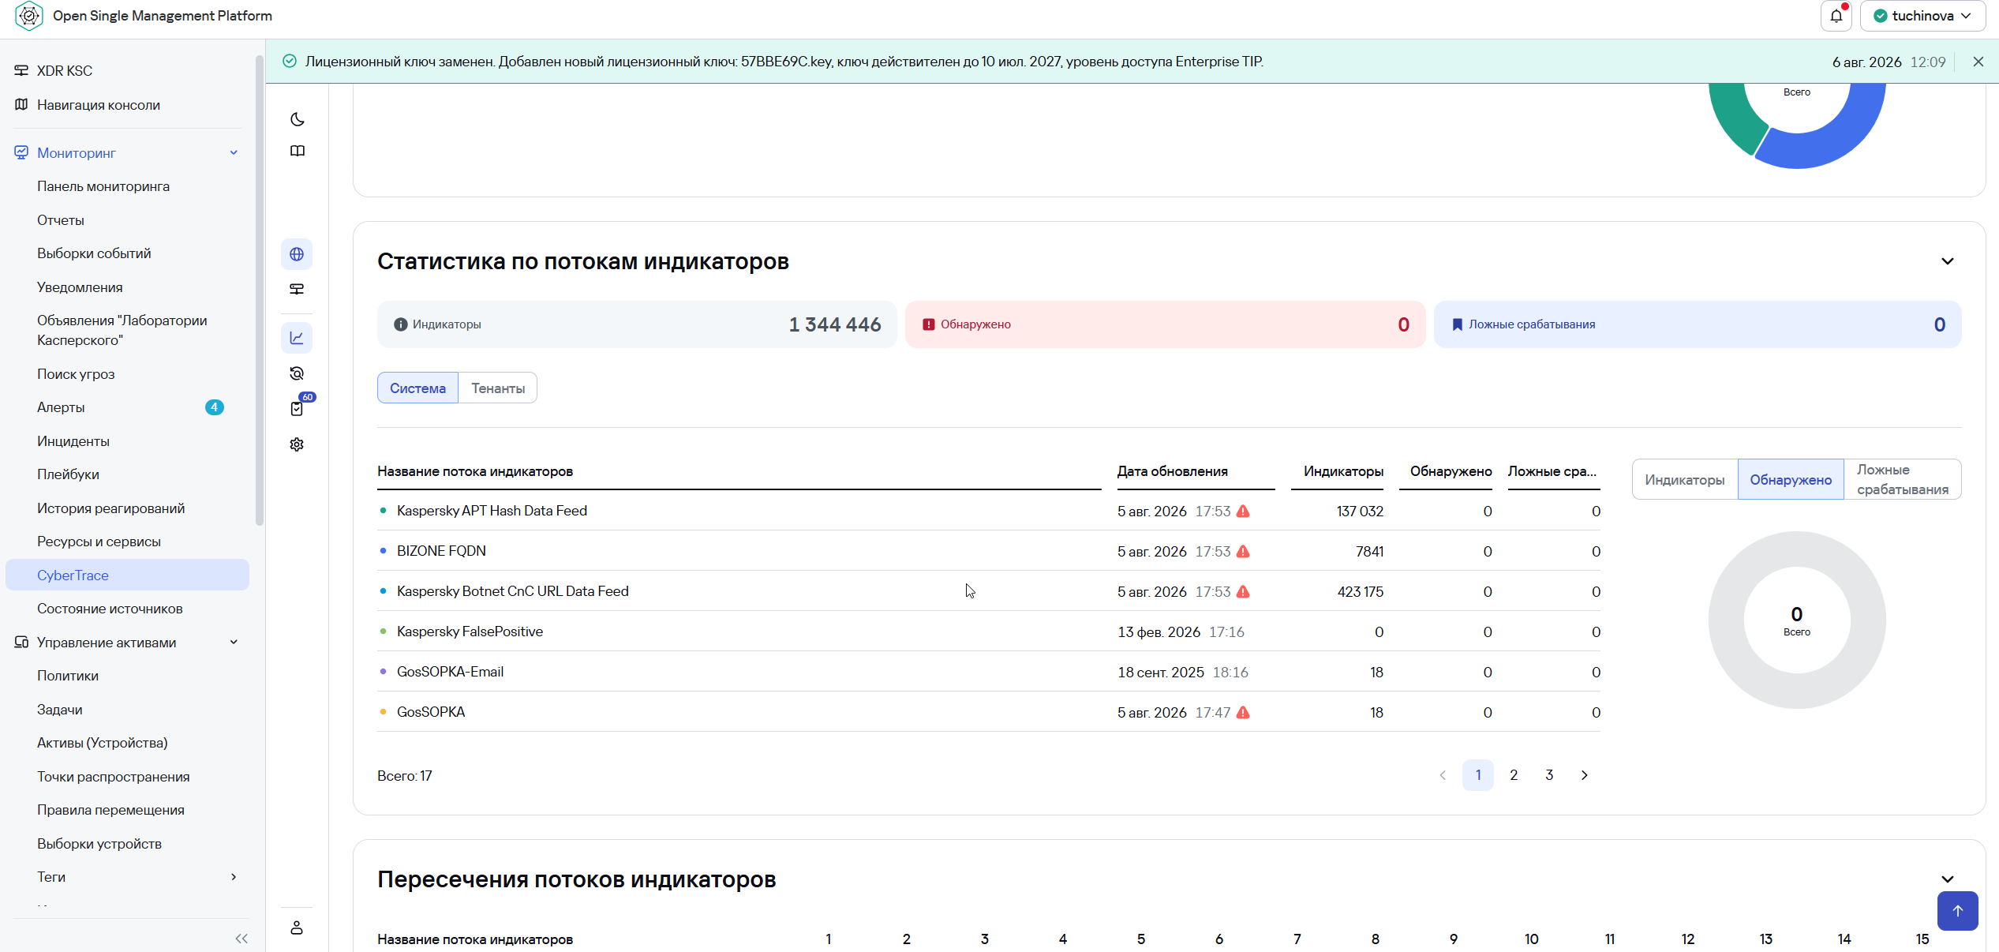This screenshot has height=952, width=1999.
Task: Click warning icon on BIZONE FQDN row
Action: (x=1243, y=552)
